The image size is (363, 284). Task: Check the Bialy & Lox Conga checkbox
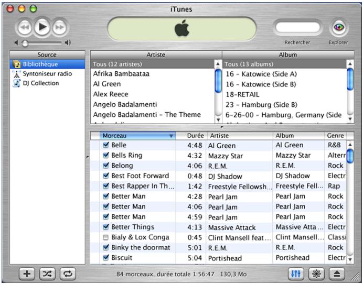(105, 237)
